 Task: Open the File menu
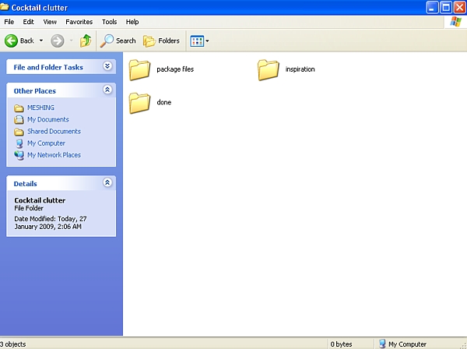9,22
